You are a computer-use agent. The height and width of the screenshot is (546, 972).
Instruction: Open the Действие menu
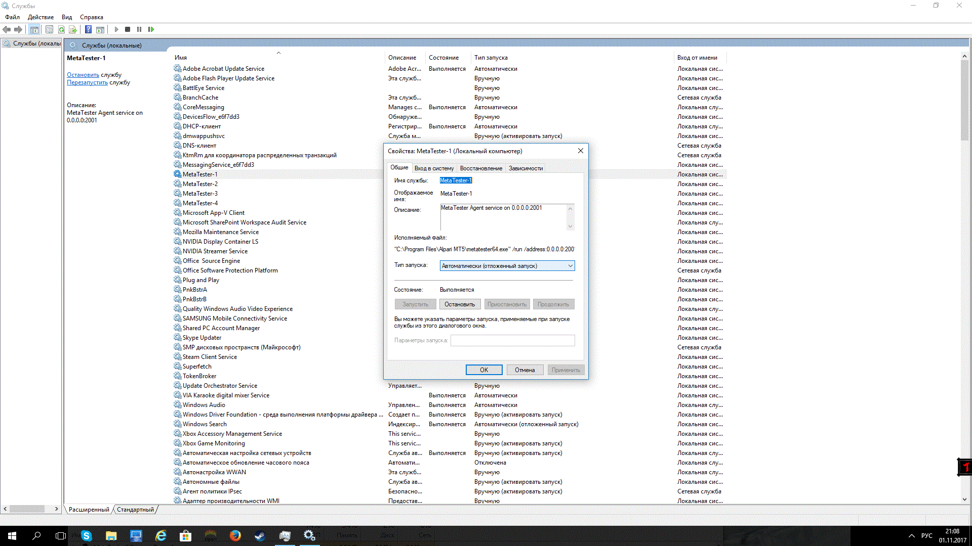click(x=40, y=17)
